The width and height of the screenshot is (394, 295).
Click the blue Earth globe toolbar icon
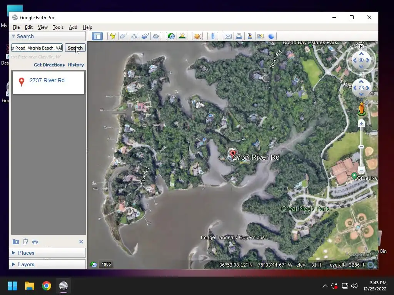point(271,36)
